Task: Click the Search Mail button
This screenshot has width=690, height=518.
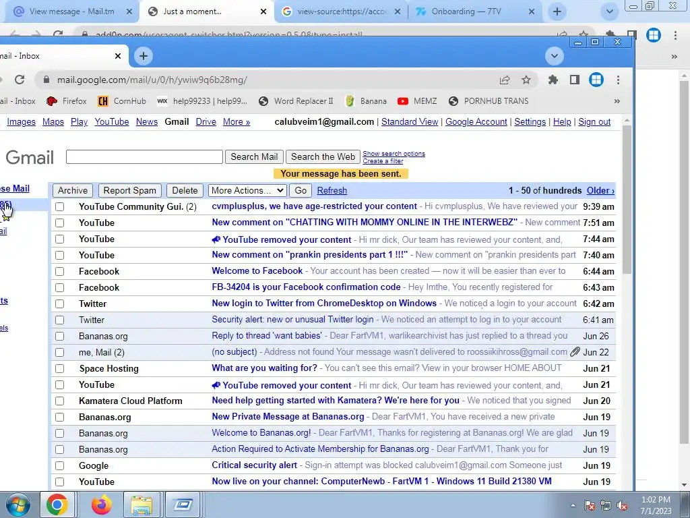Action: click(254, 156)
